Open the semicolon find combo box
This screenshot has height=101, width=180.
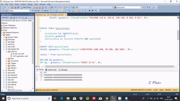[x=141, y=8]
